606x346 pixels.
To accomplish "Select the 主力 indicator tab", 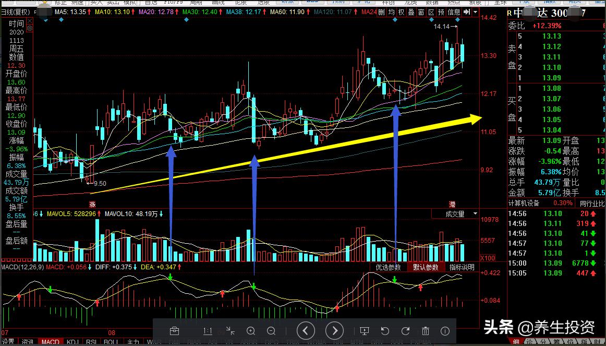I will pos(134,342).
